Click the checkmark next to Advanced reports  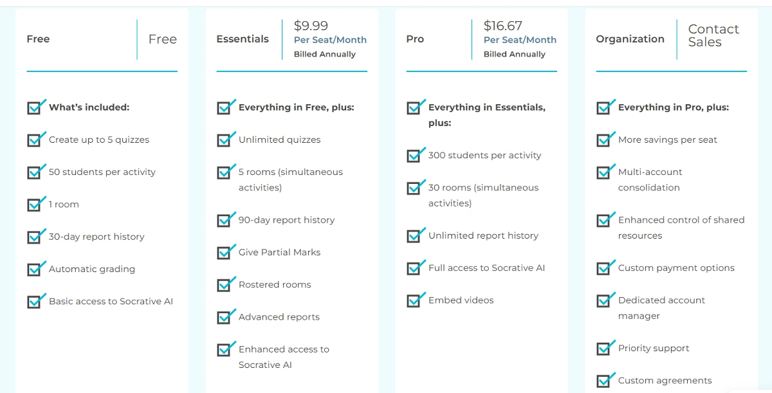click(225, 317)
